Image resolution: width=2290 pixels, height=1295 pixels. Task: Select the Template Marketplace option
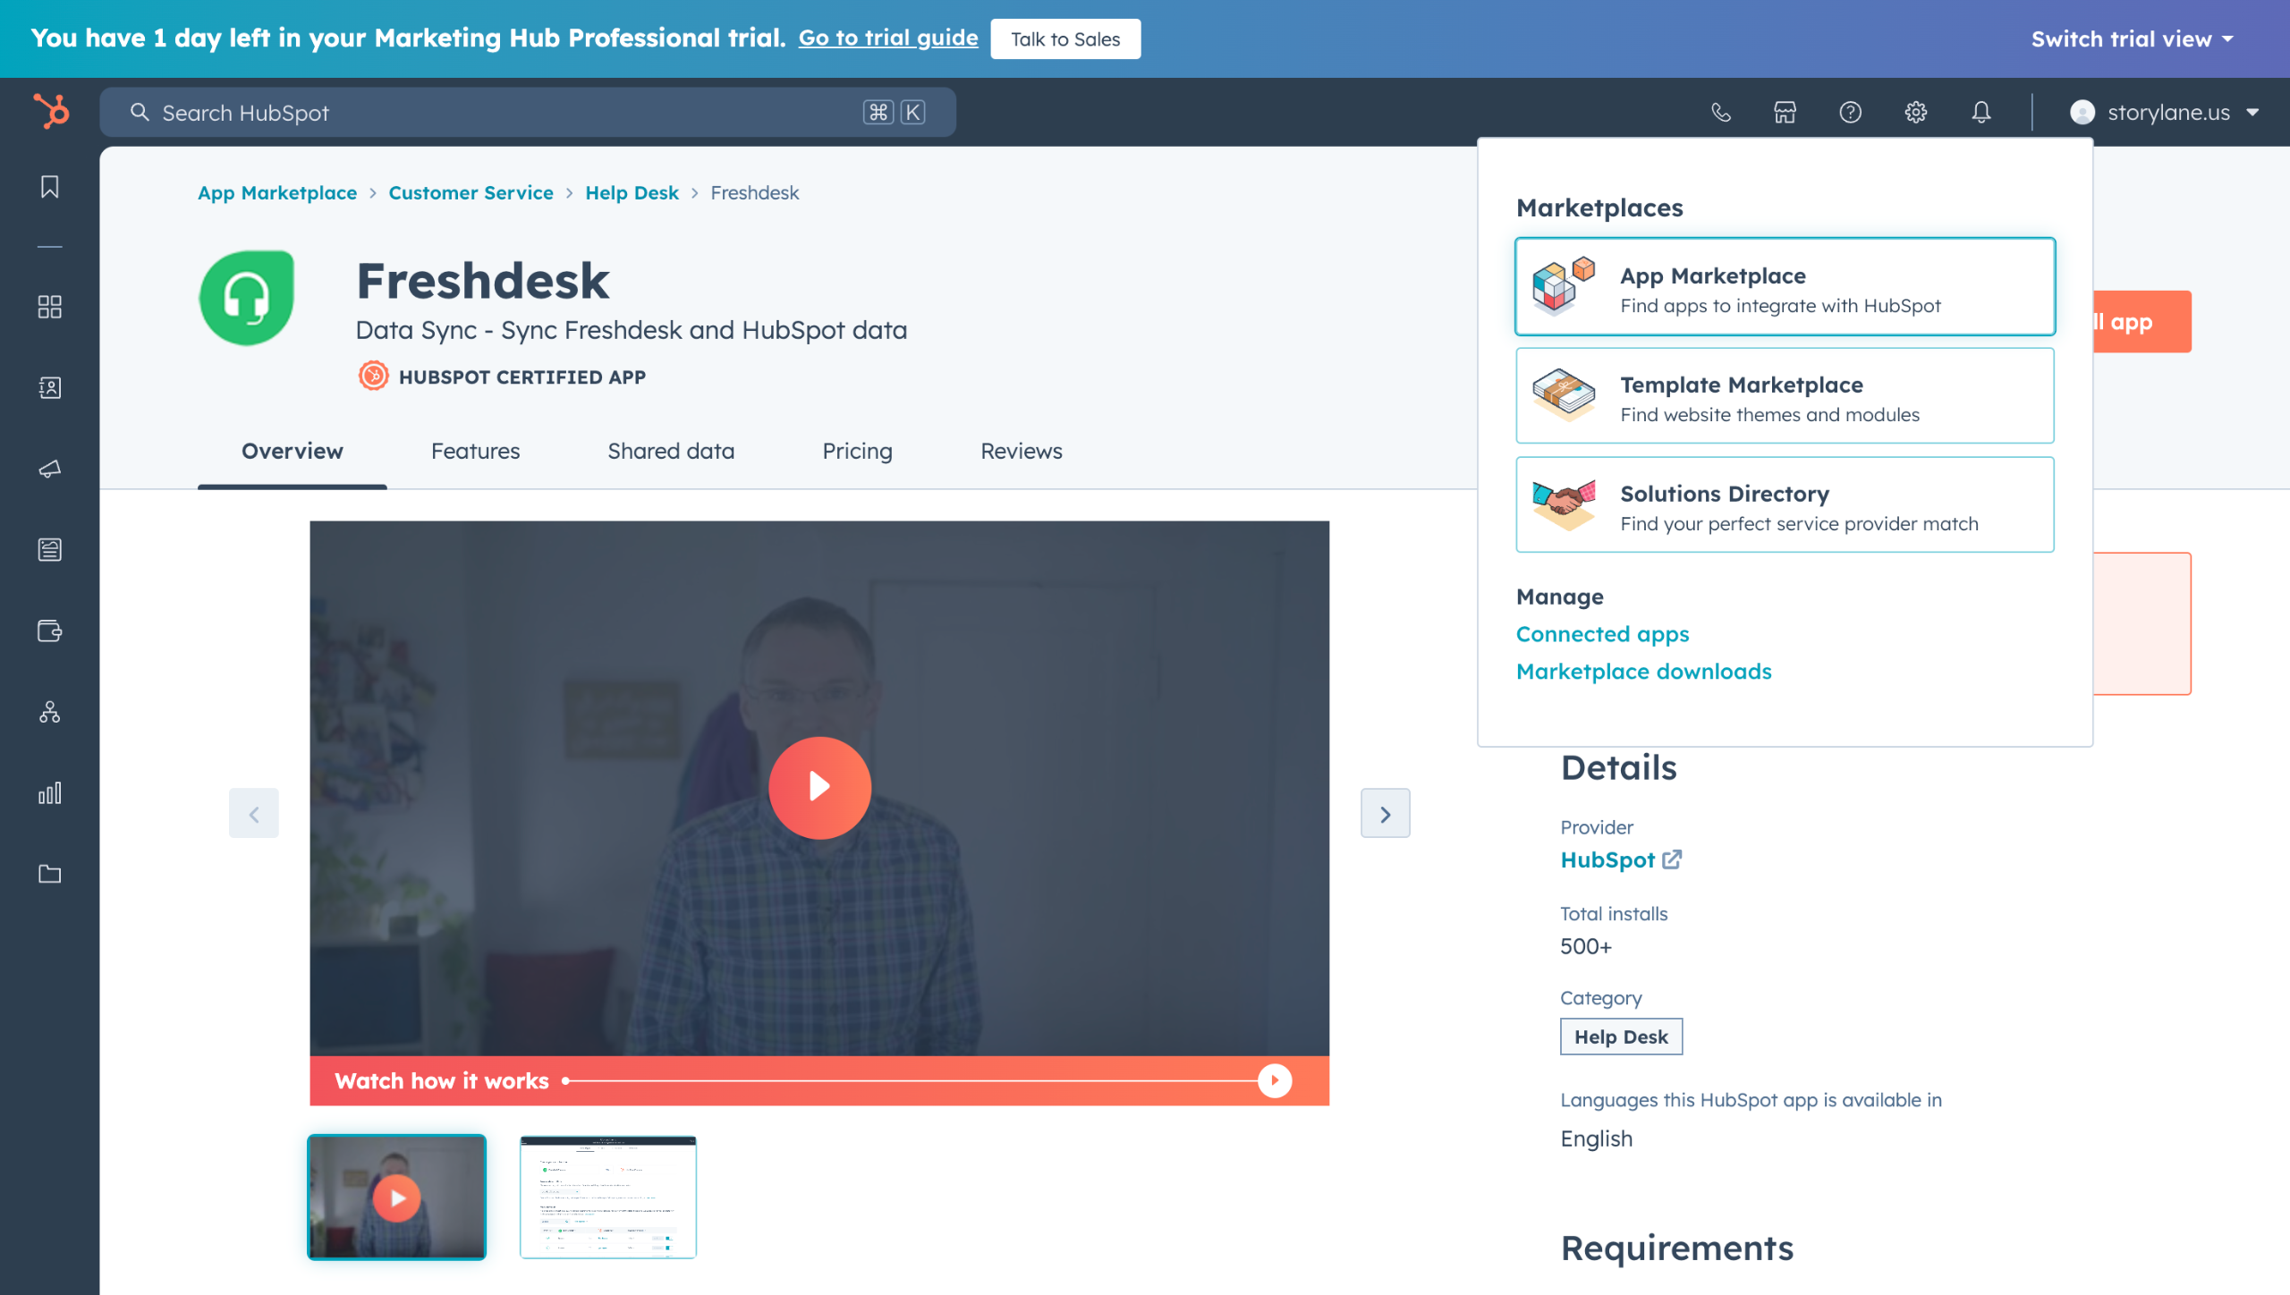tap(1784, 396)
